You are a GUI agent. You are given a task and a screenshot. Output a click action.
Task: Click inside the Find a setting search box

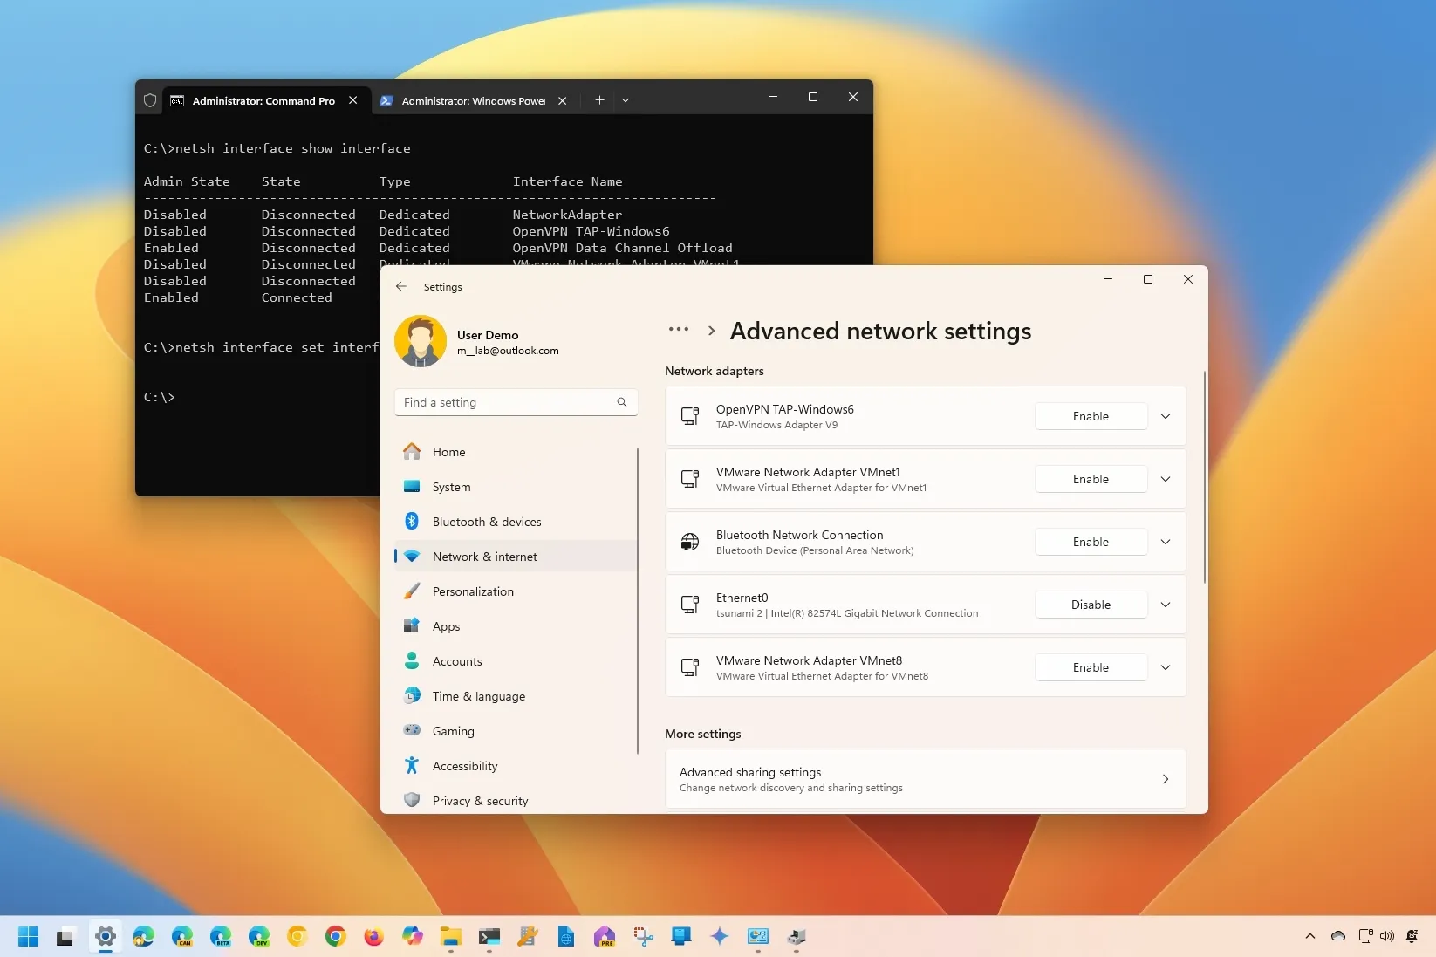click(506, 402)
